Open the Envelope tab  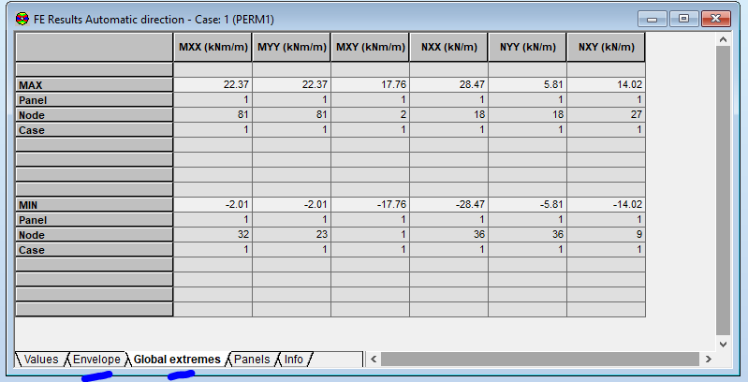click(96, 360)
